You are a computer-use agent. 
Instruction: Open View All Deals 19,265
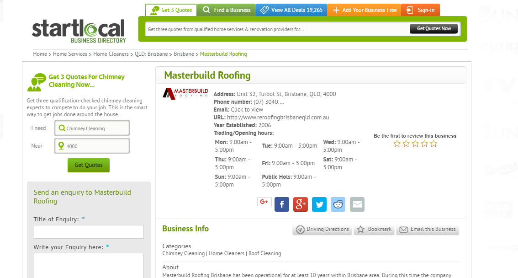tap(291, 9)
